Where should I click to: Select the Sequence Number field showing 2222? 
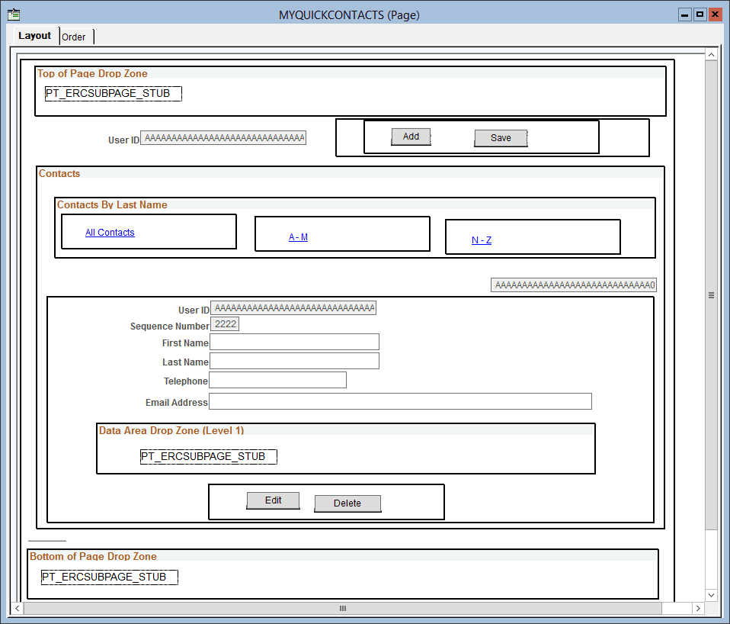coord(225,323)
